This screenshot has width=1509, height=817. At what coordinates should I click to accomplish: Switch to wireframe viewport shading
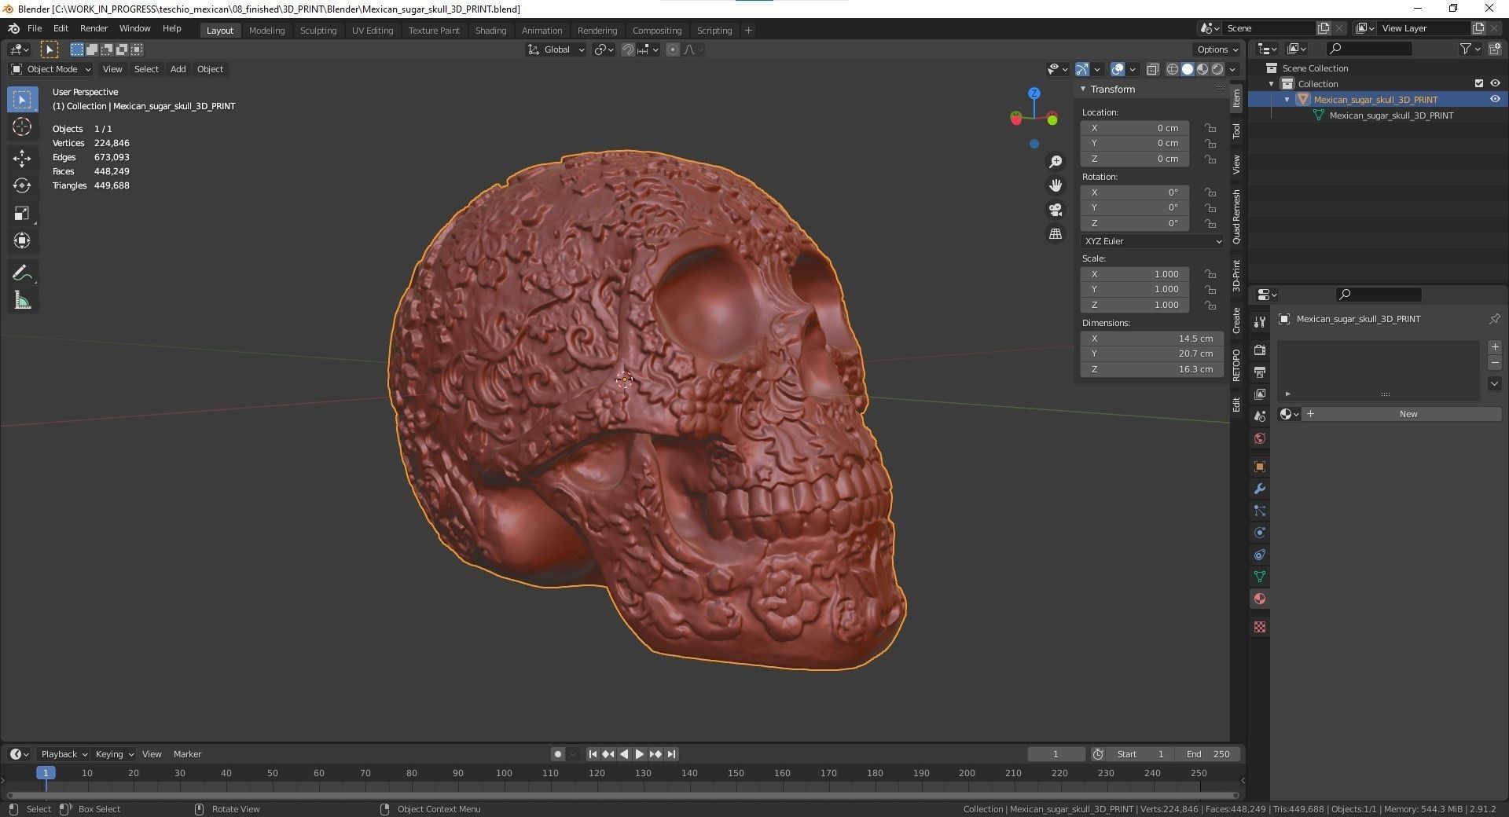point(1172,69)
